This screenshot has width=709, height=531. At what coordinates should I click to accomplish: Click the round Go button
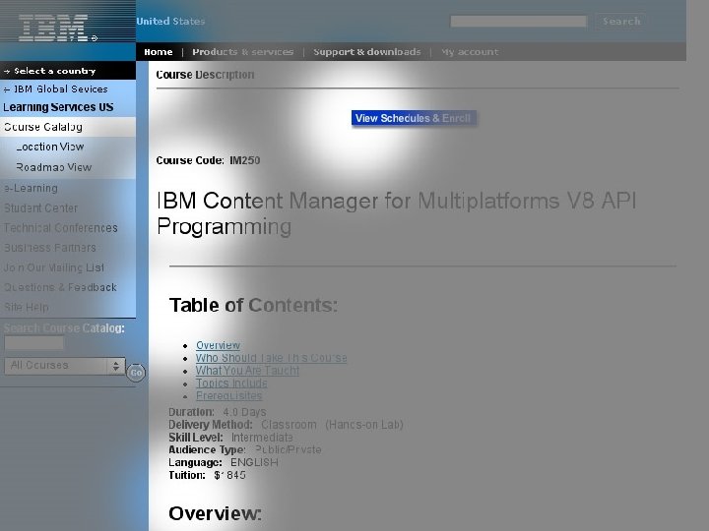136,373
